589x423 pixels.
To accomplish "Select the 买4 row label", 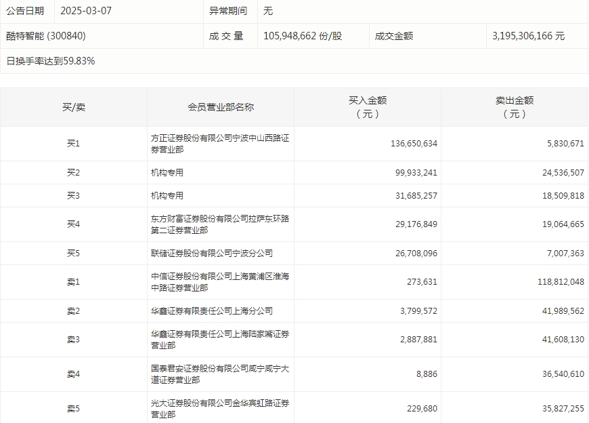I will [74, 224].
